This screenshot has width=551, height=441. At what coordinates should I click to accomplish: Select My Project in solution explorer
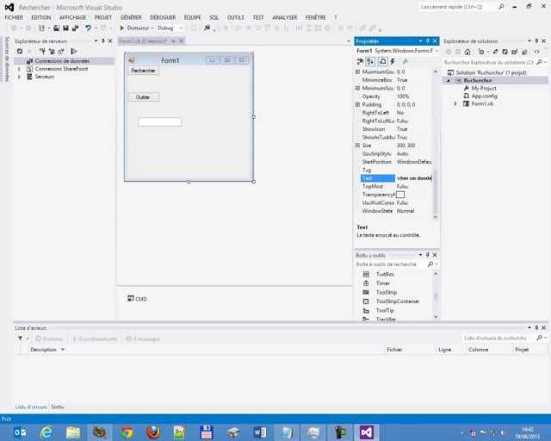(x=484, y=88)
